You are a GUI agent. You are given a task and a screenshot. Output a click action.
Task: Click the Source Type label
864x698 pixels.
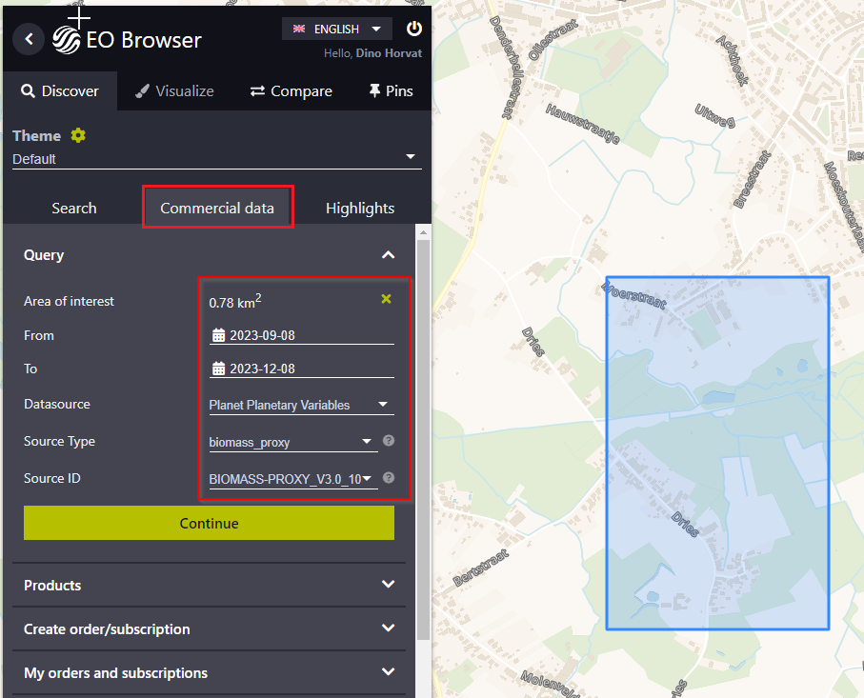point(59,441)
